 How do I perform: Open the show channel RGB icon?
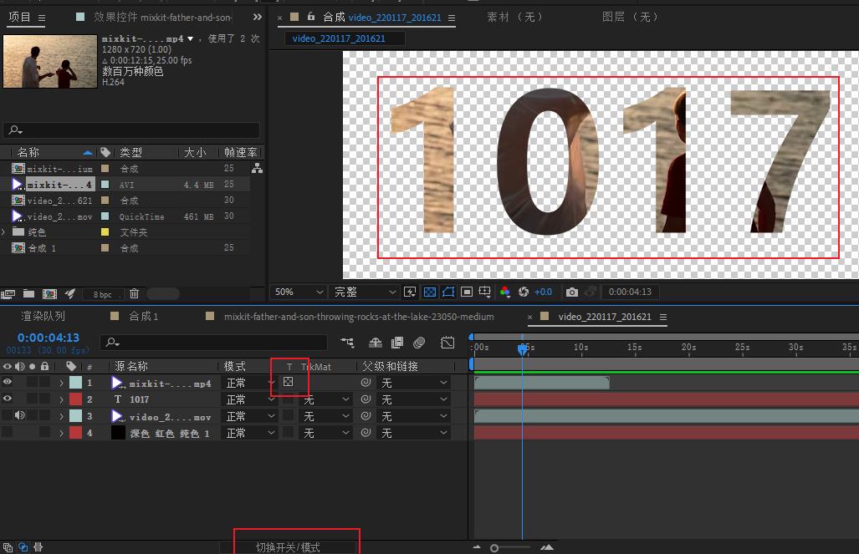pos(505,292)
